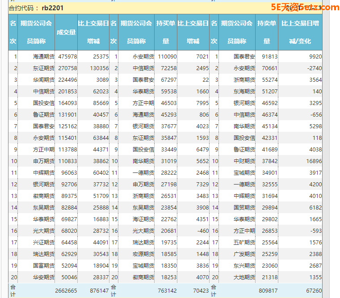
Task: Click the long position value 37677
Action: [x=169, y=126]
